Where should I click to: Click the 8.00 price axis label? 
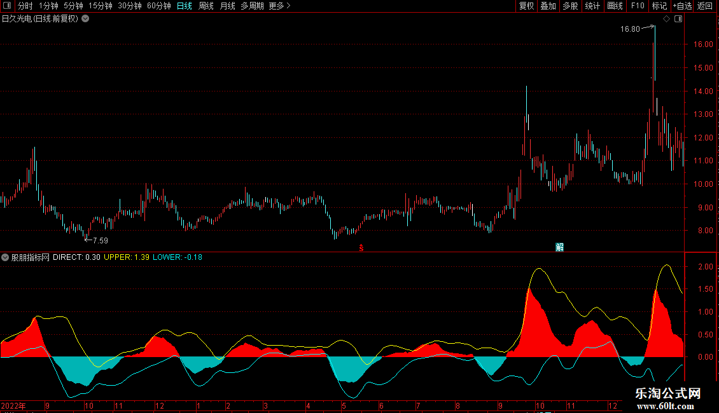[x=706, y=230]
